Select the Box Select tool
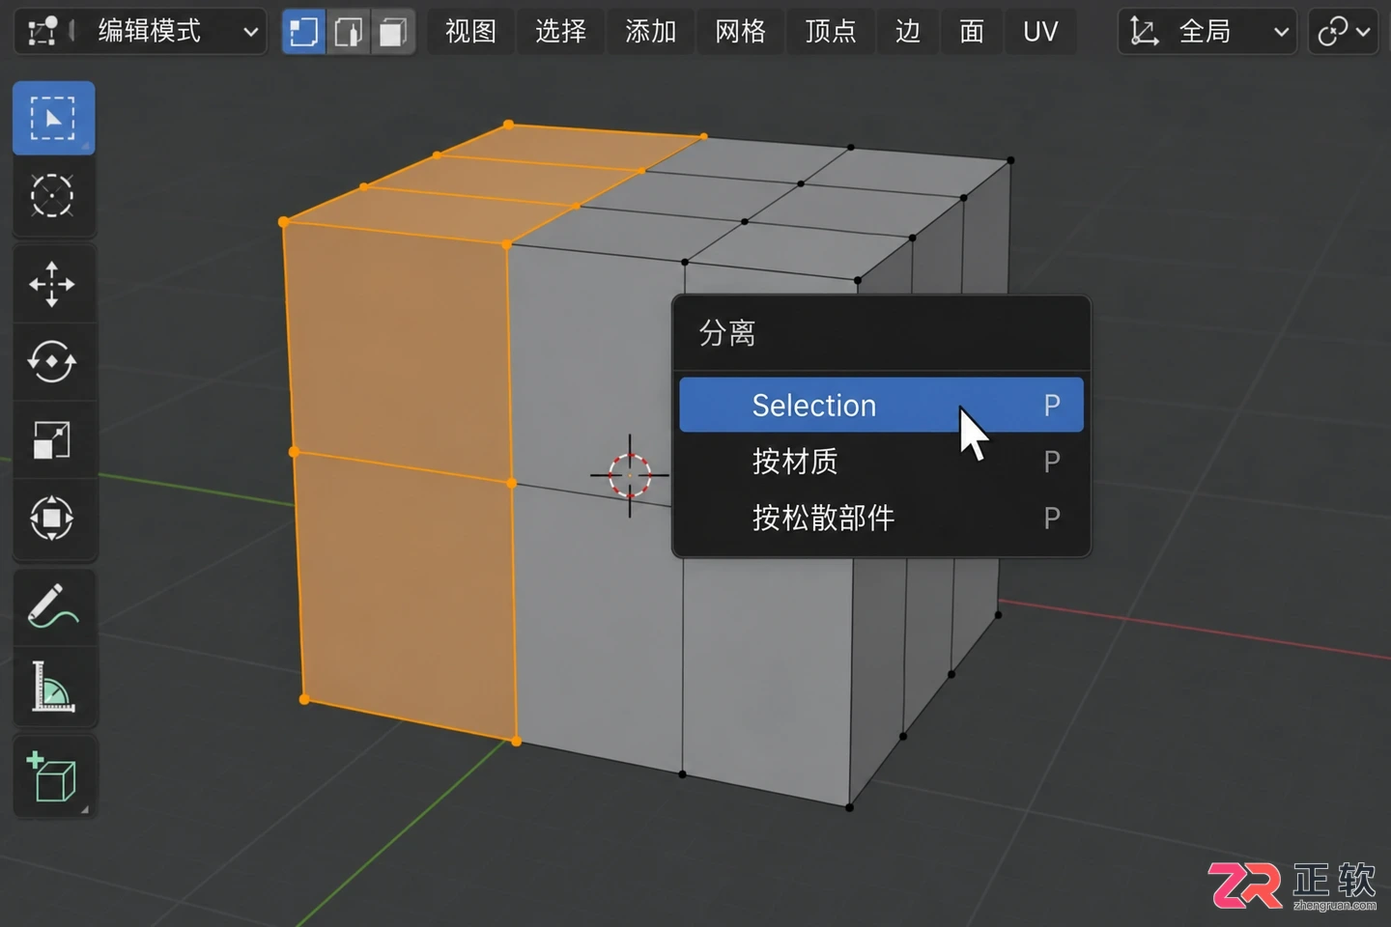1391x927 pixels. [53, 119]
